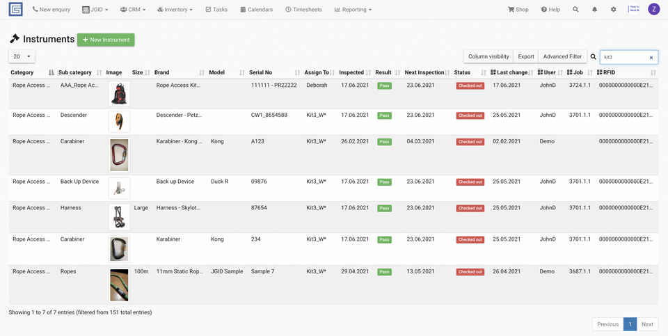Open the Advanced Filter button
Screen dimensions: 668x336
pos(562,56)
